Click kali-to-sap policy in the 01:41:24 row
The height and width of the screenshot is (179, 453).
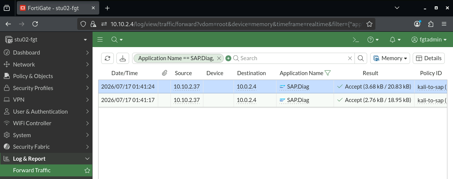(x=431, y=87)
